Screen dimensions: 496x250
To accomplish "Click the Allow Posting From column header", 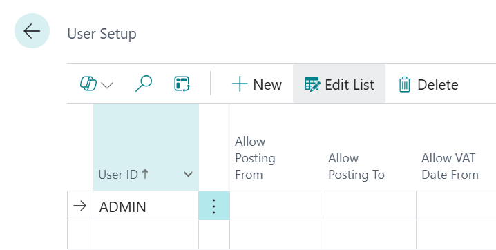I will [255, 158].
